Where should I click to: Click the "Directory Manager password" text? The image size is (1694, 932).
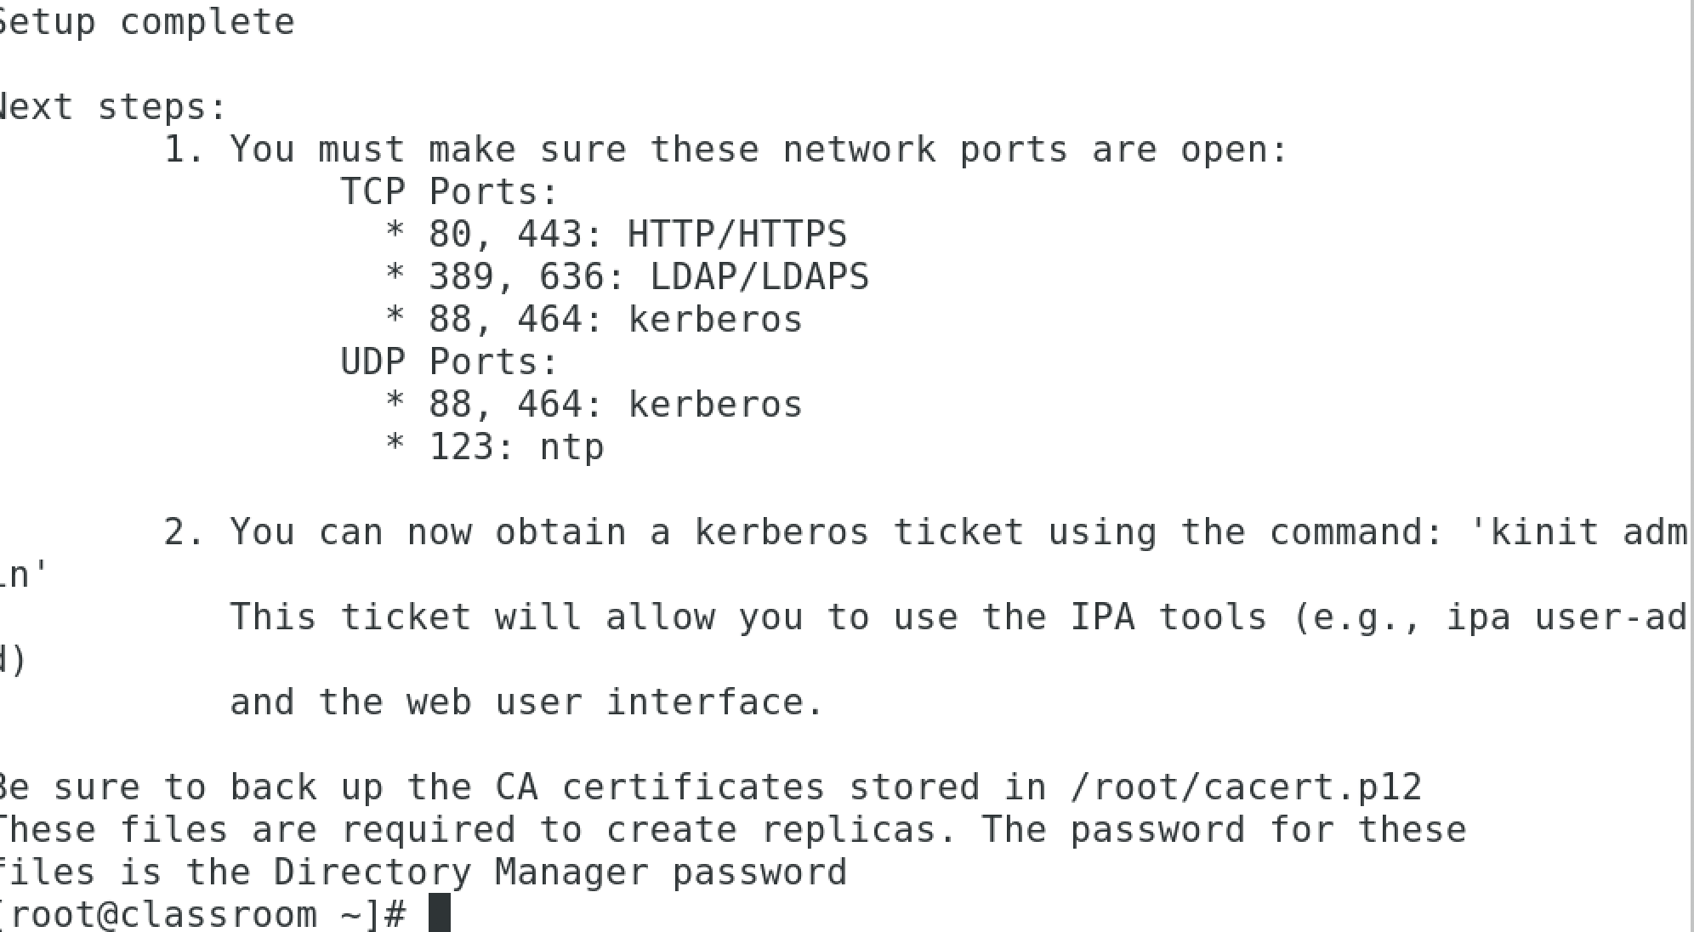click(x=560, y=872)
